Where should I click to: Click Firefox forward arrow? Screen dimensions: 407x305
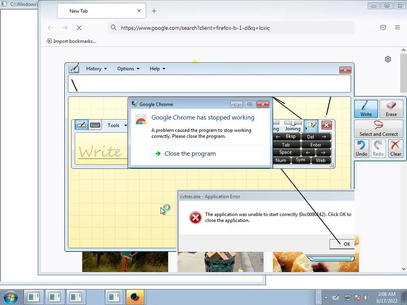(x=65, y=28)
